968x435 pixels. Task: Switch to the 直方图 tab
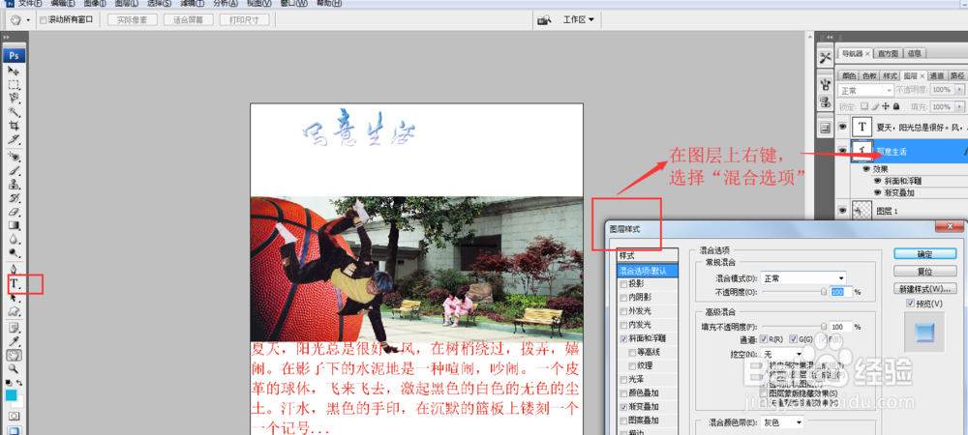pyautogui.click(x=887, y=53)
